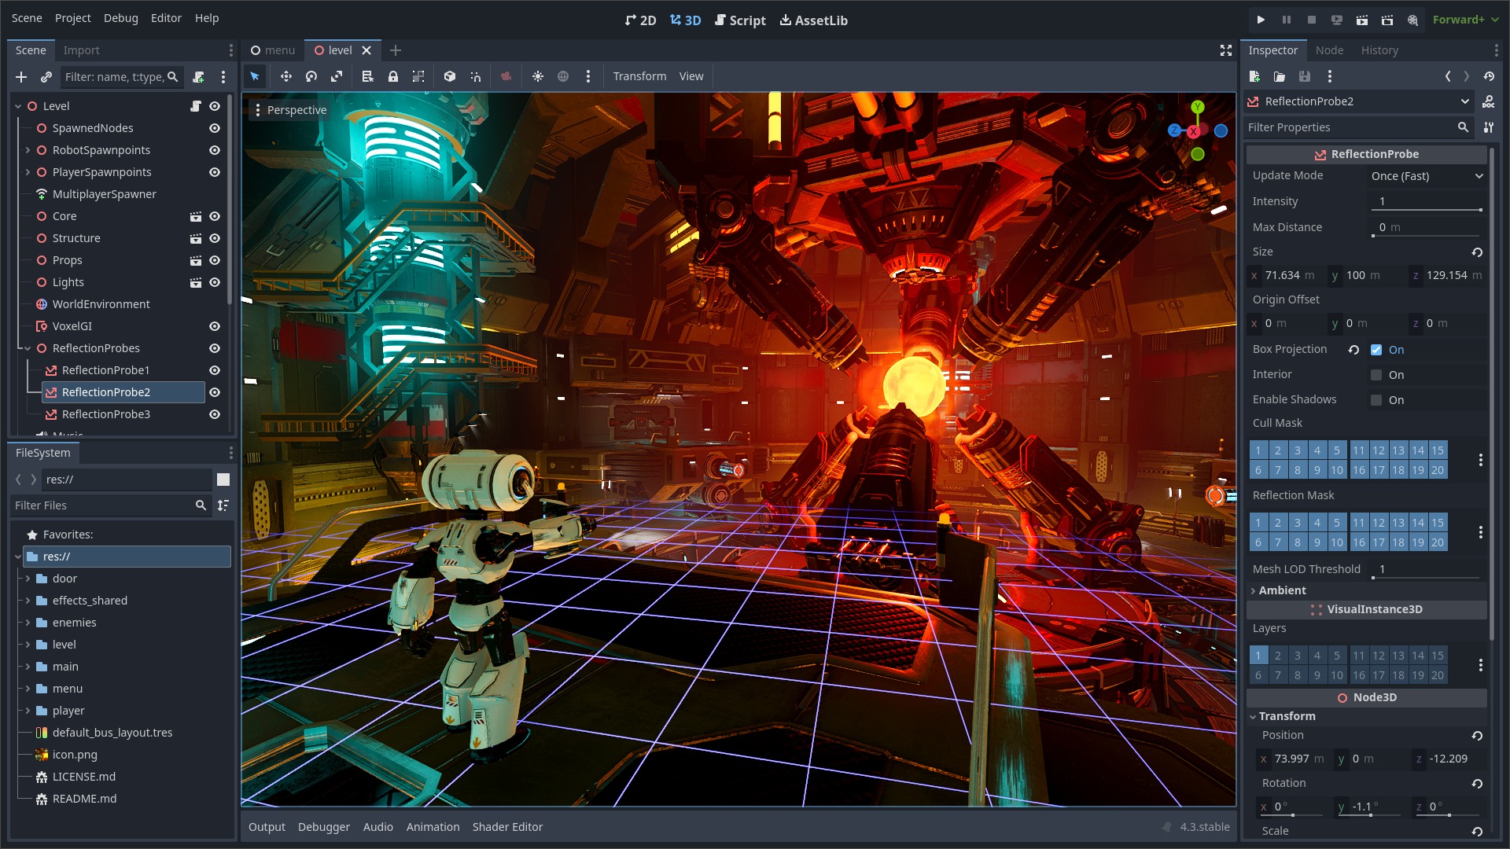
Task: Enable Box Projection checkbox
Action: pyautogui.click(x=1376, y=349)
